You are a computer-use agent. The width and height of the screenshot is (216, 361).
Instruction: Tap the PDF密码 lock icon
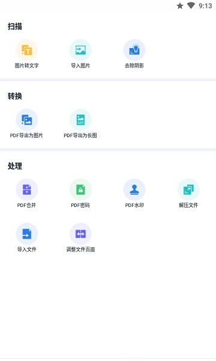click(80, 190)
